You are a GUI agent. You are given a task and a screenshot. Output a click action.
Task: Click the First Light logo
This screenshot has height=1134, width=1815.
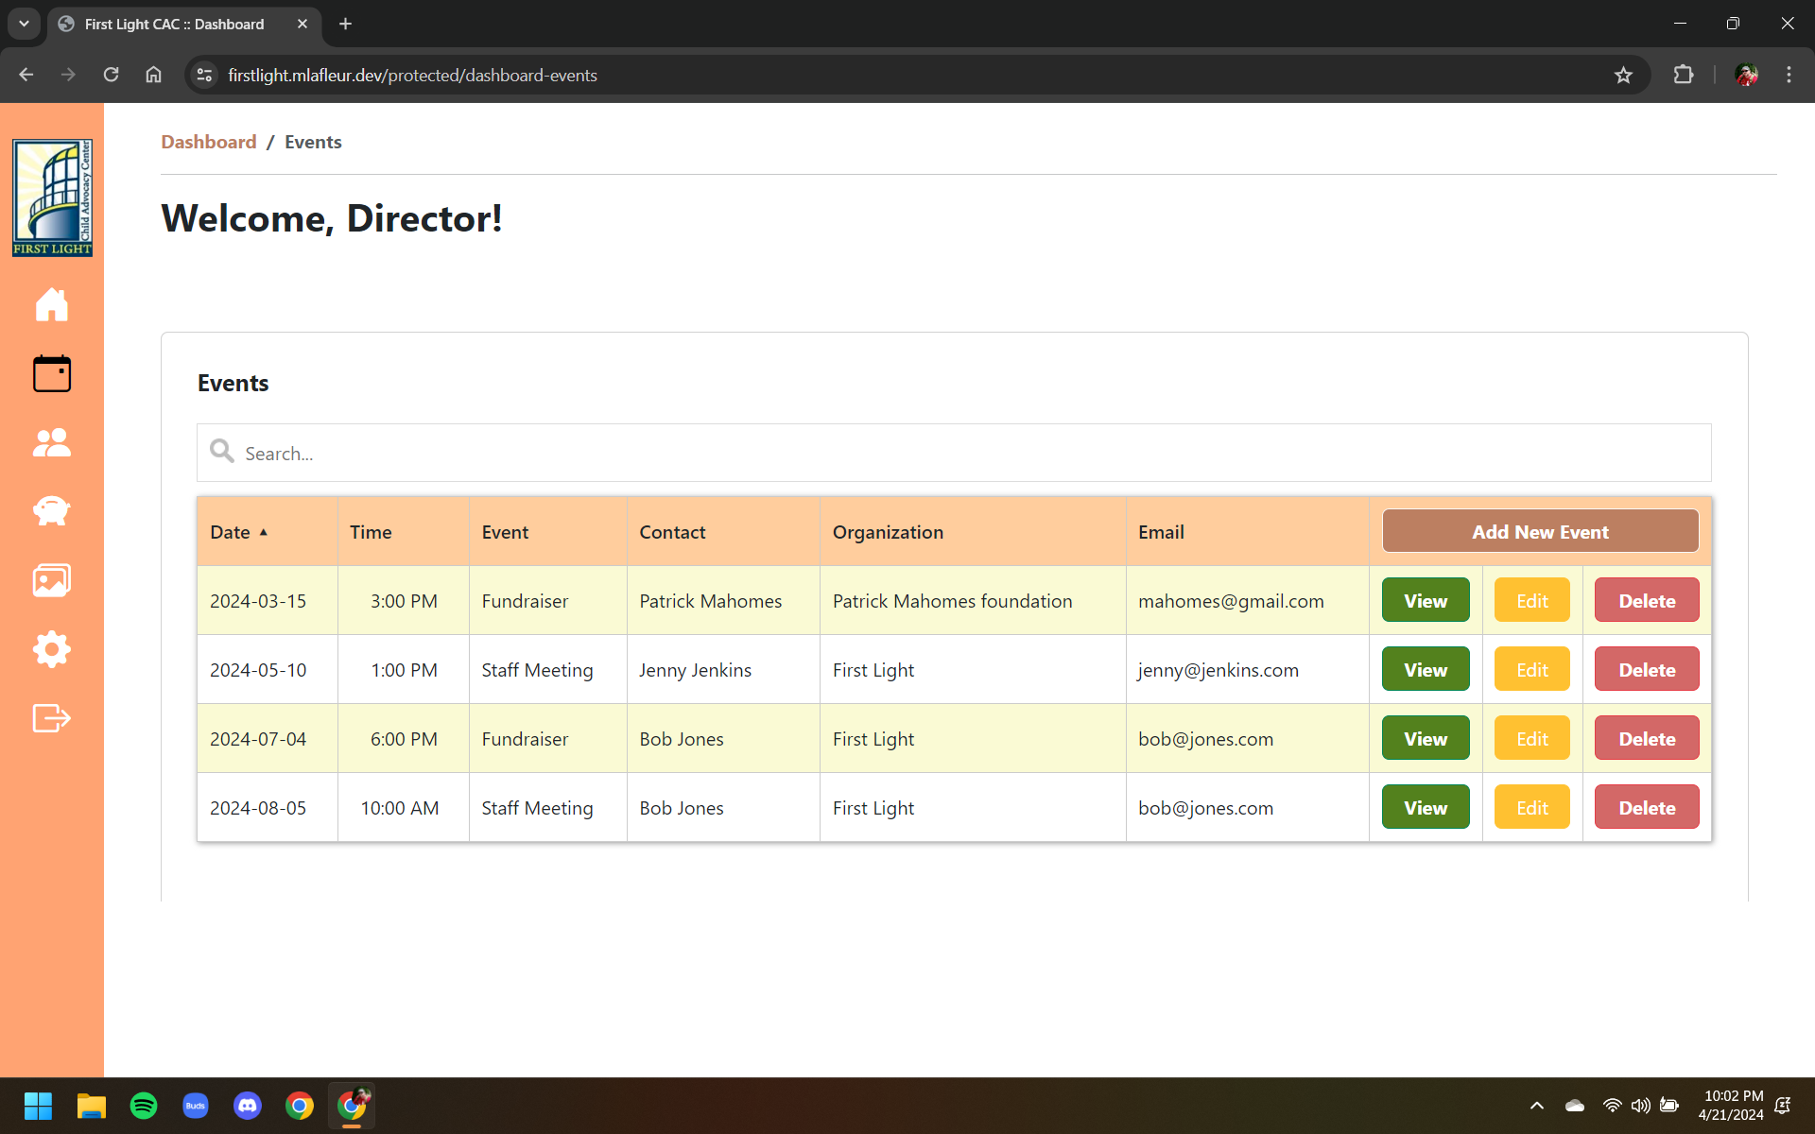52,198
